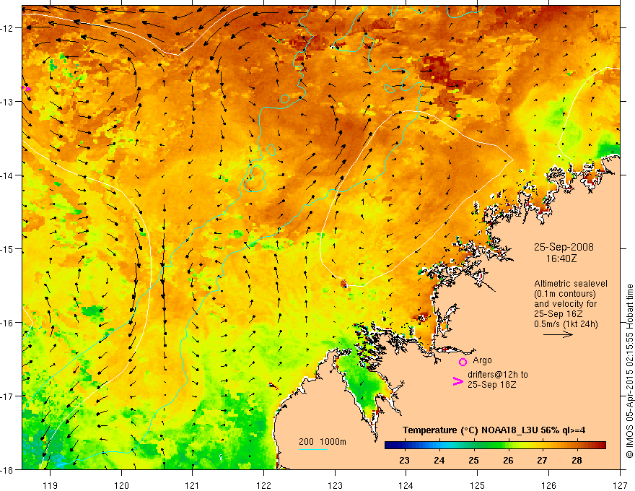Click the longitude axis label 127
The image size is (635, 491).
(620, 485)
